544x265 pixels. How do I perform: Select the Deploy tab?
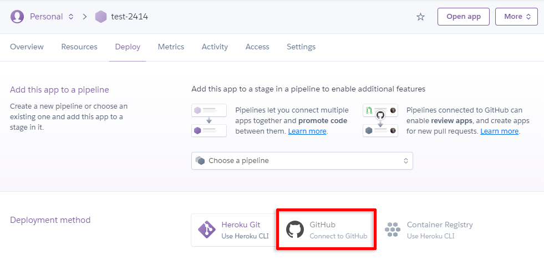pos(128,47)
